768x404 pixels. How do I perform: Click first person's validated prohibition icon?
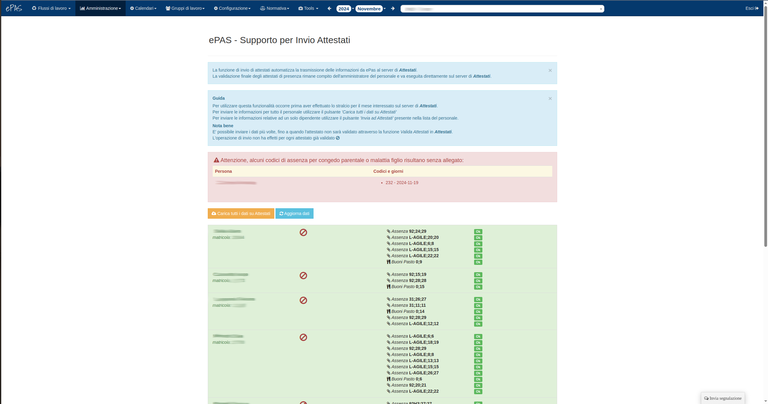point(303,232)
